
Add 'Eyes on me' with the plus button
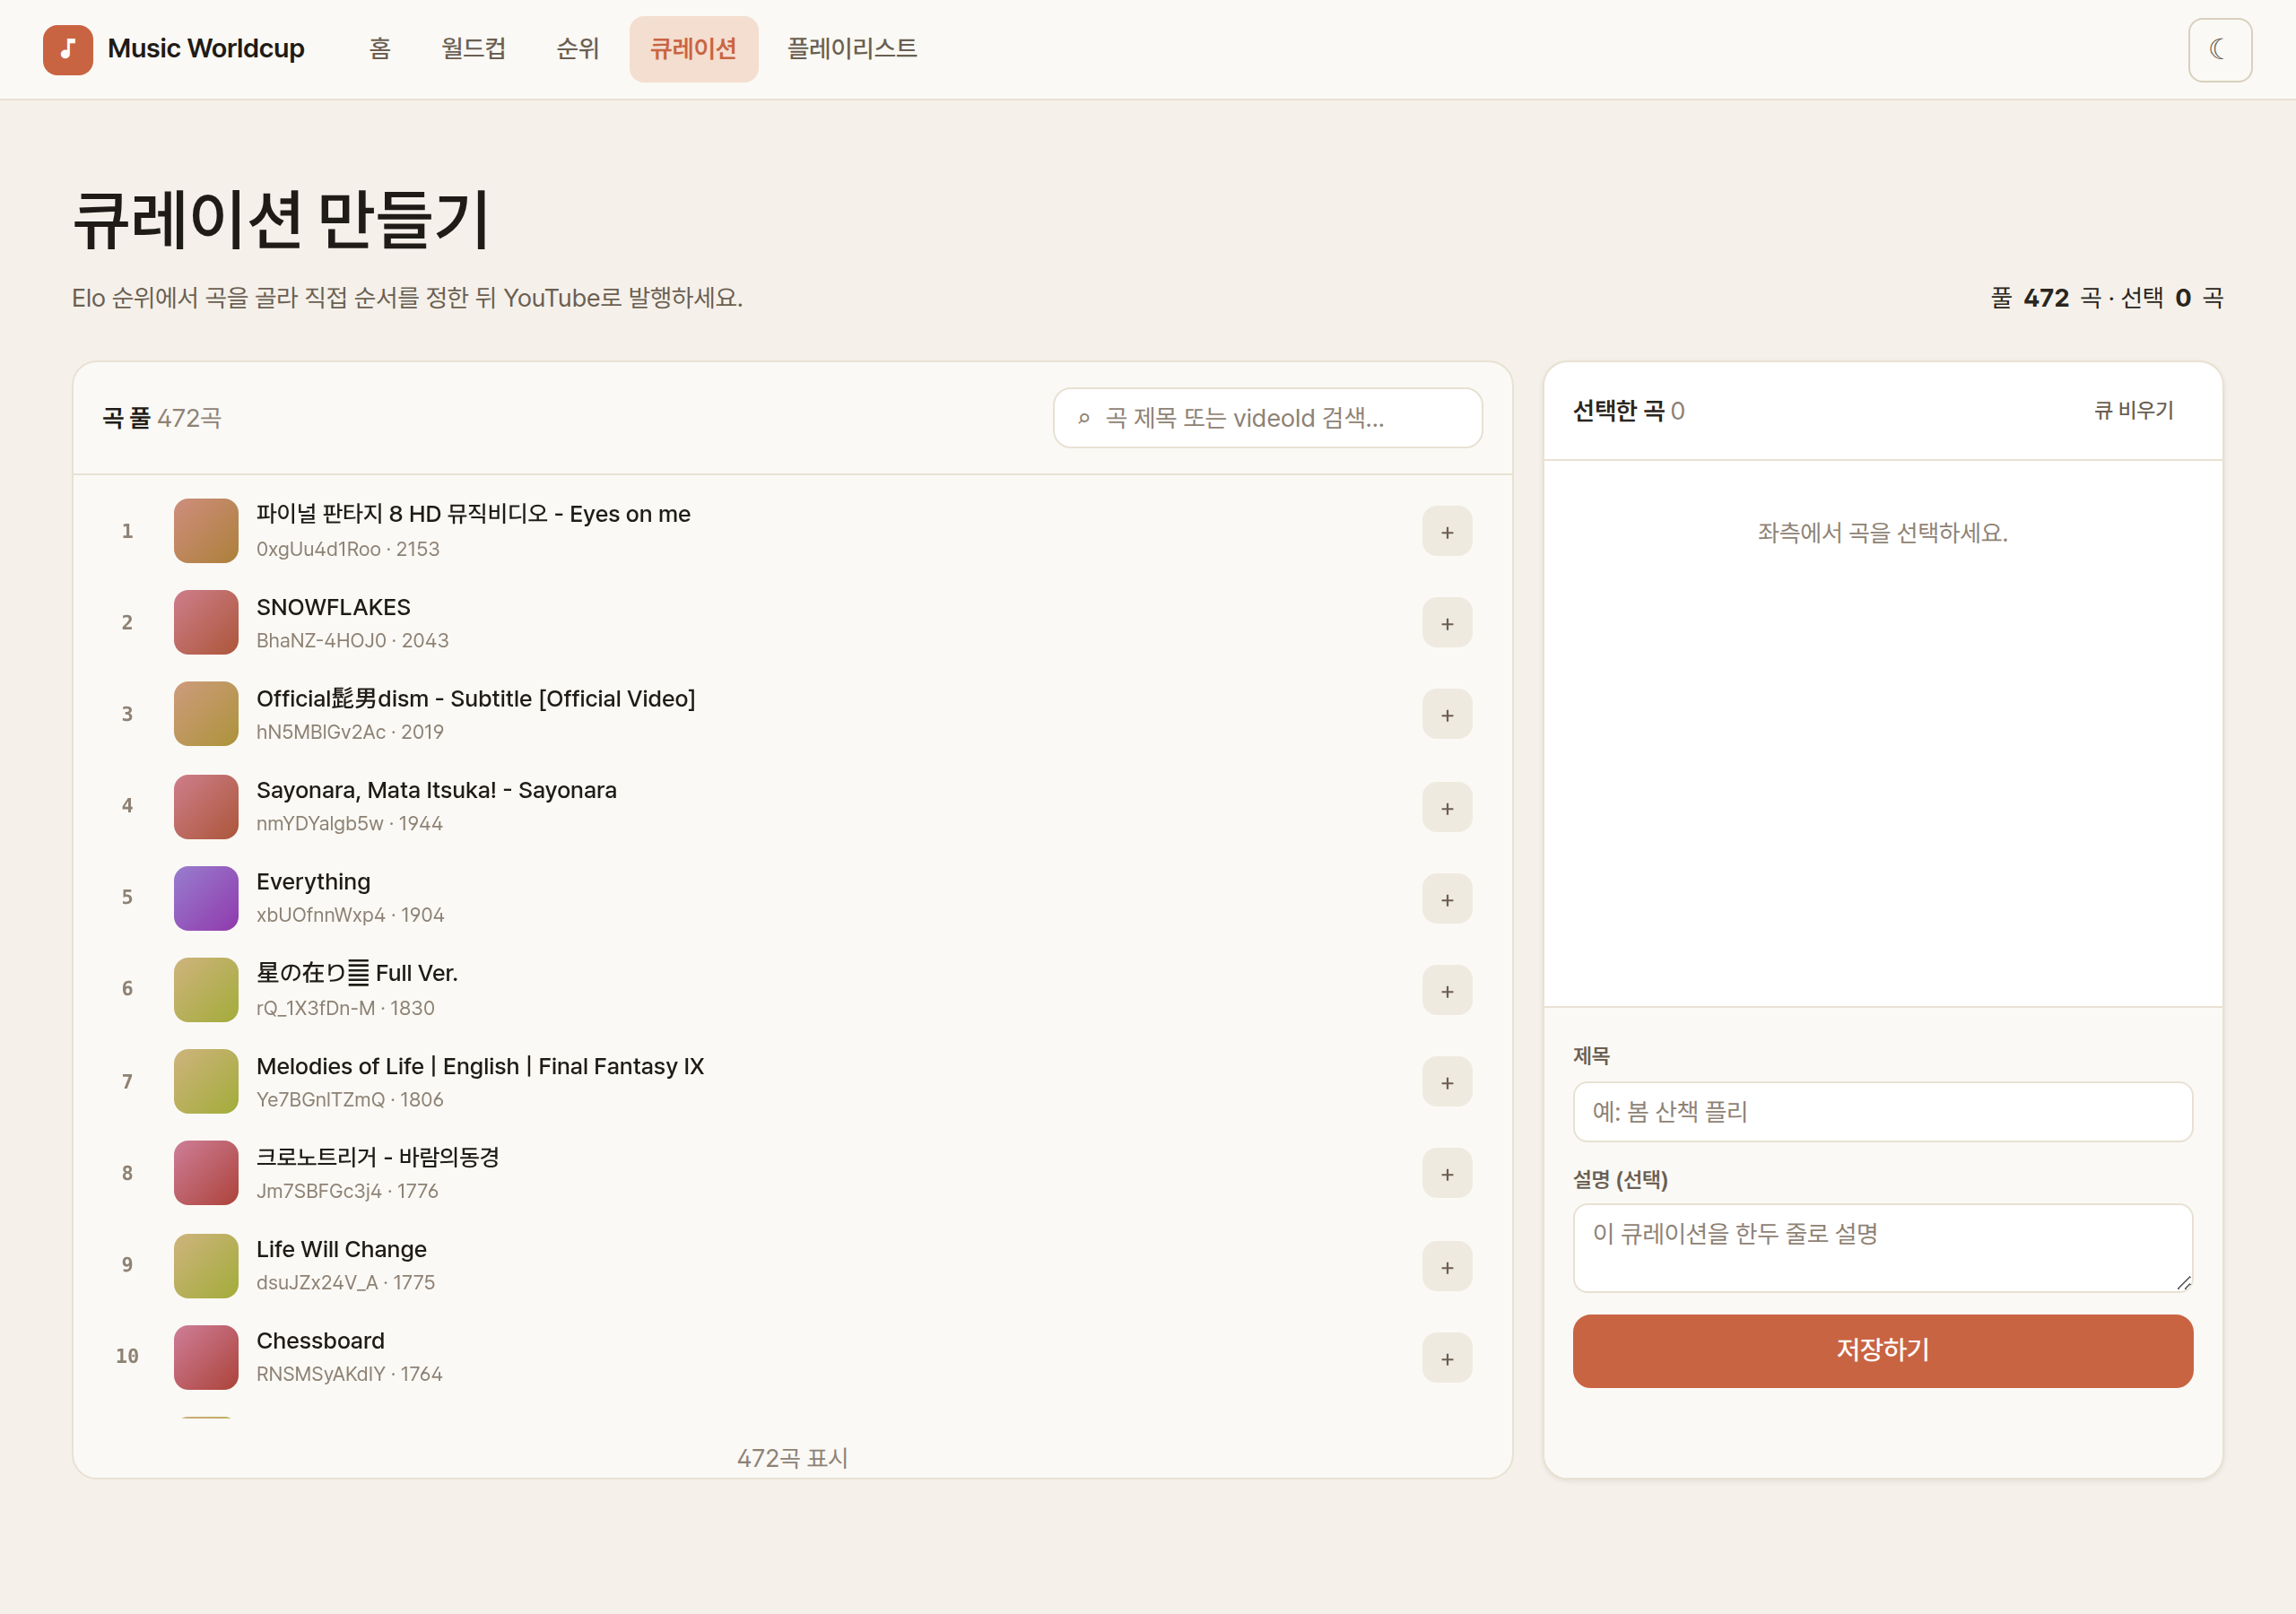tap(1446, 532)
